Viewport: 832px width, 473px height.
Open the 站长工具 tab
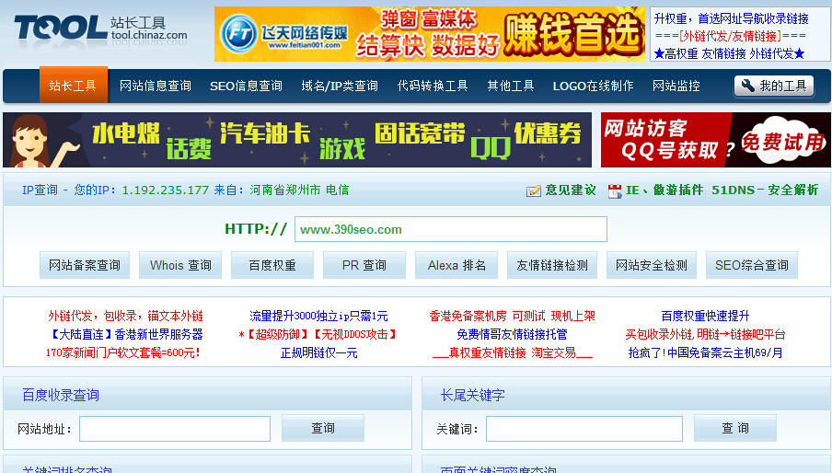[73, 86]
